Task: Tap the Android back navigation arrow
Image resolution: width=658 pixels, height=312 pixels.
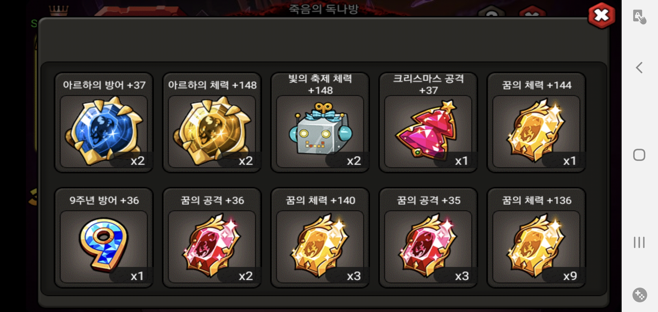Action: (x=639, y=68)
